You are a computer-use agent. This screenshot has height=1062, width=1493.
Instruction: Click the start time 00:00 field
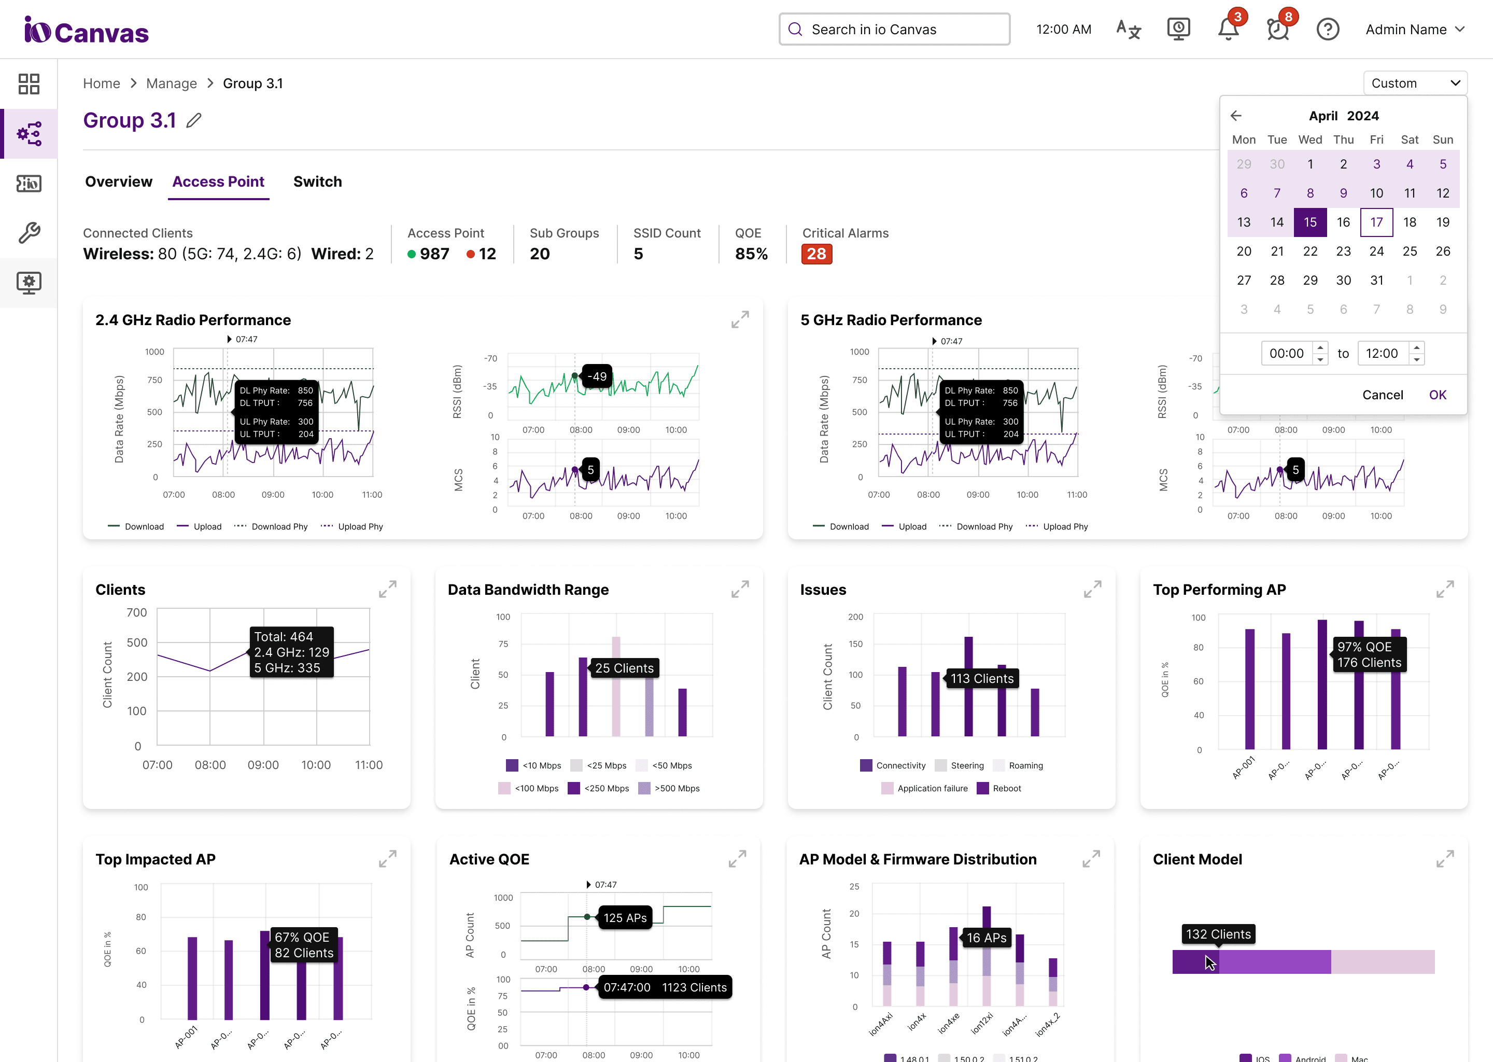[x=1287, y=353]
